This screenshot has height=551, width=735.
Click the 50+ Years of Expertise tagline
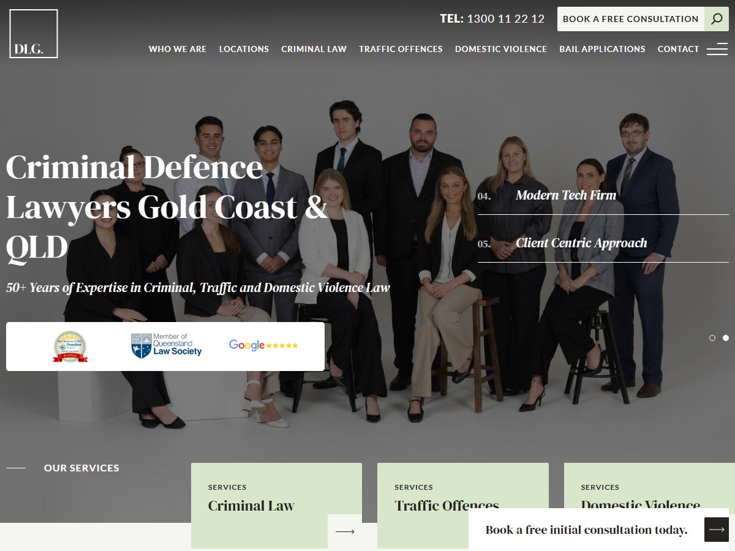click(x=198, y=287)
